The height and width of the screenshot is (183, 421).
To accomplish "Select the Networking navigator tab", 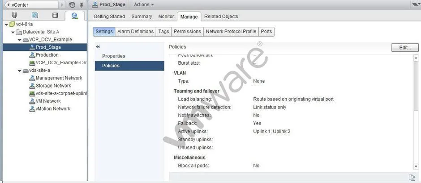I will [75, 16].
